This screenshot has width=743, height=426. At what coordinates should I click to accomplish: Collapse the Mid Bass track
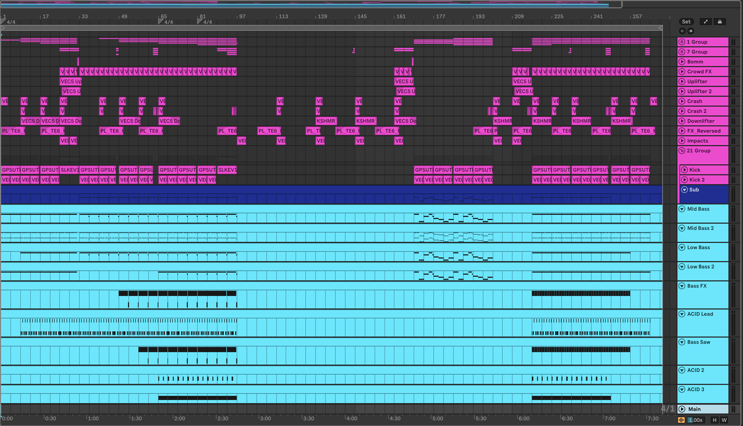click(682, 209)
